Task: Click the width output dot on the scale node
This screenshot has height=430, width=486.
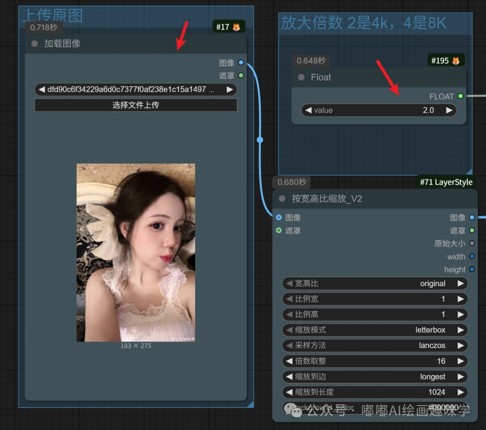Action: click(x=471, y=257)
